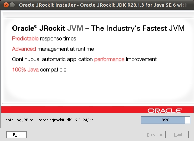The image size is (194, 141).
Task: Click the Next button
Action: [x=178, y=135]
